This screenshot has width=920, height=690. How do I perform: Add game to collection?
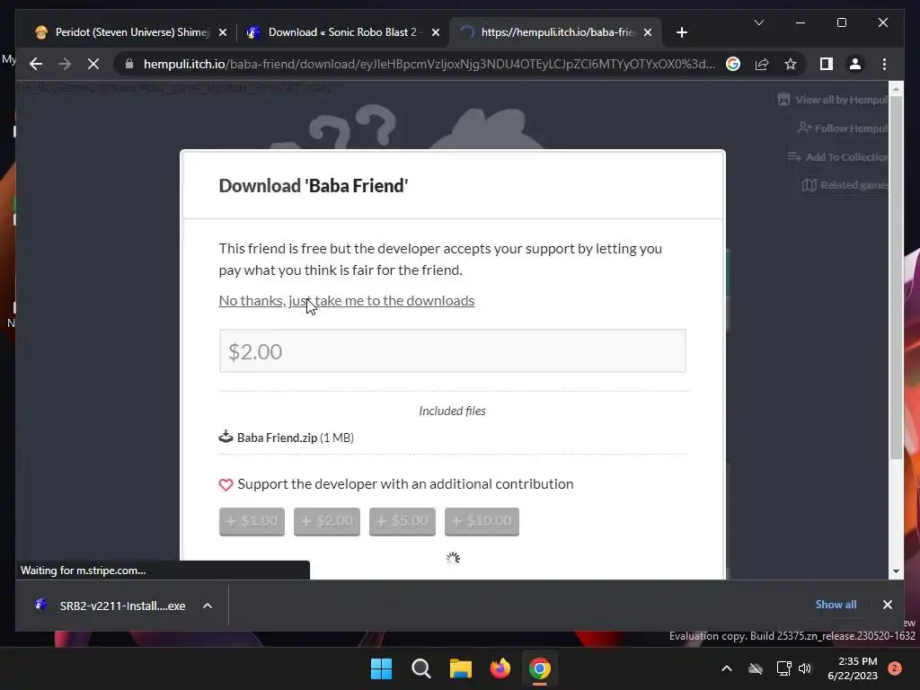coord(838,156)
